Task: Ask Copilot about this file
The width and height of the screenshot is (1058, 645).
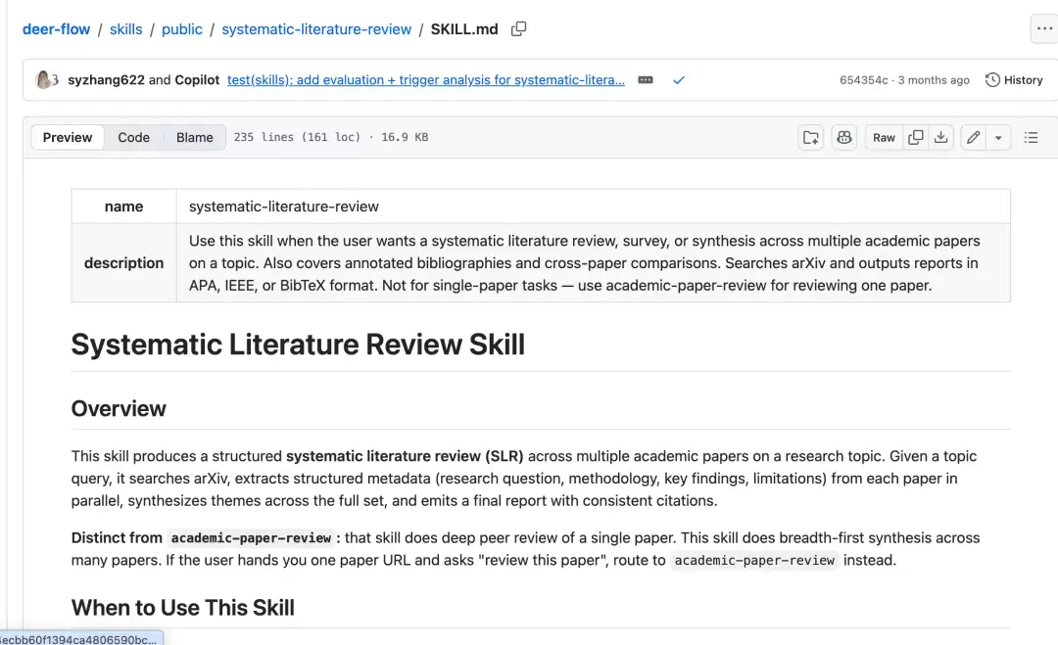Action: 844,137
